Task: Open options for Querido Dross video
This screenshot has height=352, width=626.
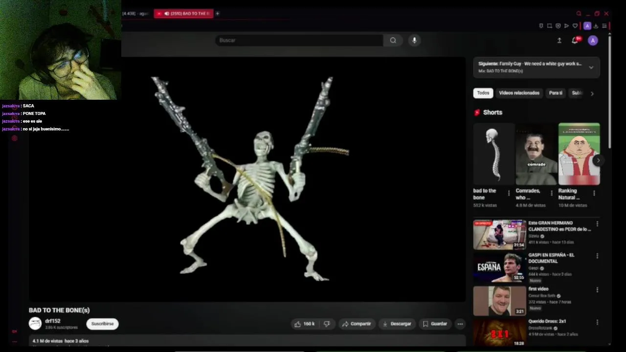Action: (597, 322)
